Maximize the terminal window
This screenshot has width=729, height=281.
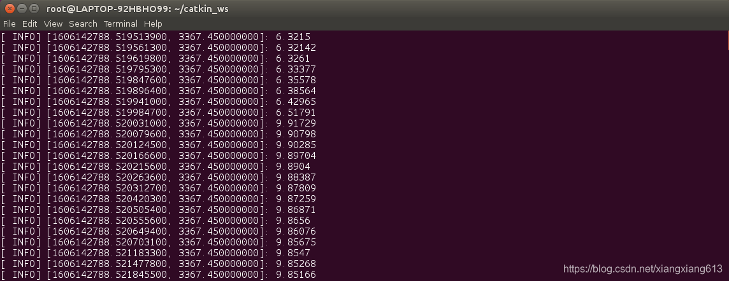tap(34, 8)
